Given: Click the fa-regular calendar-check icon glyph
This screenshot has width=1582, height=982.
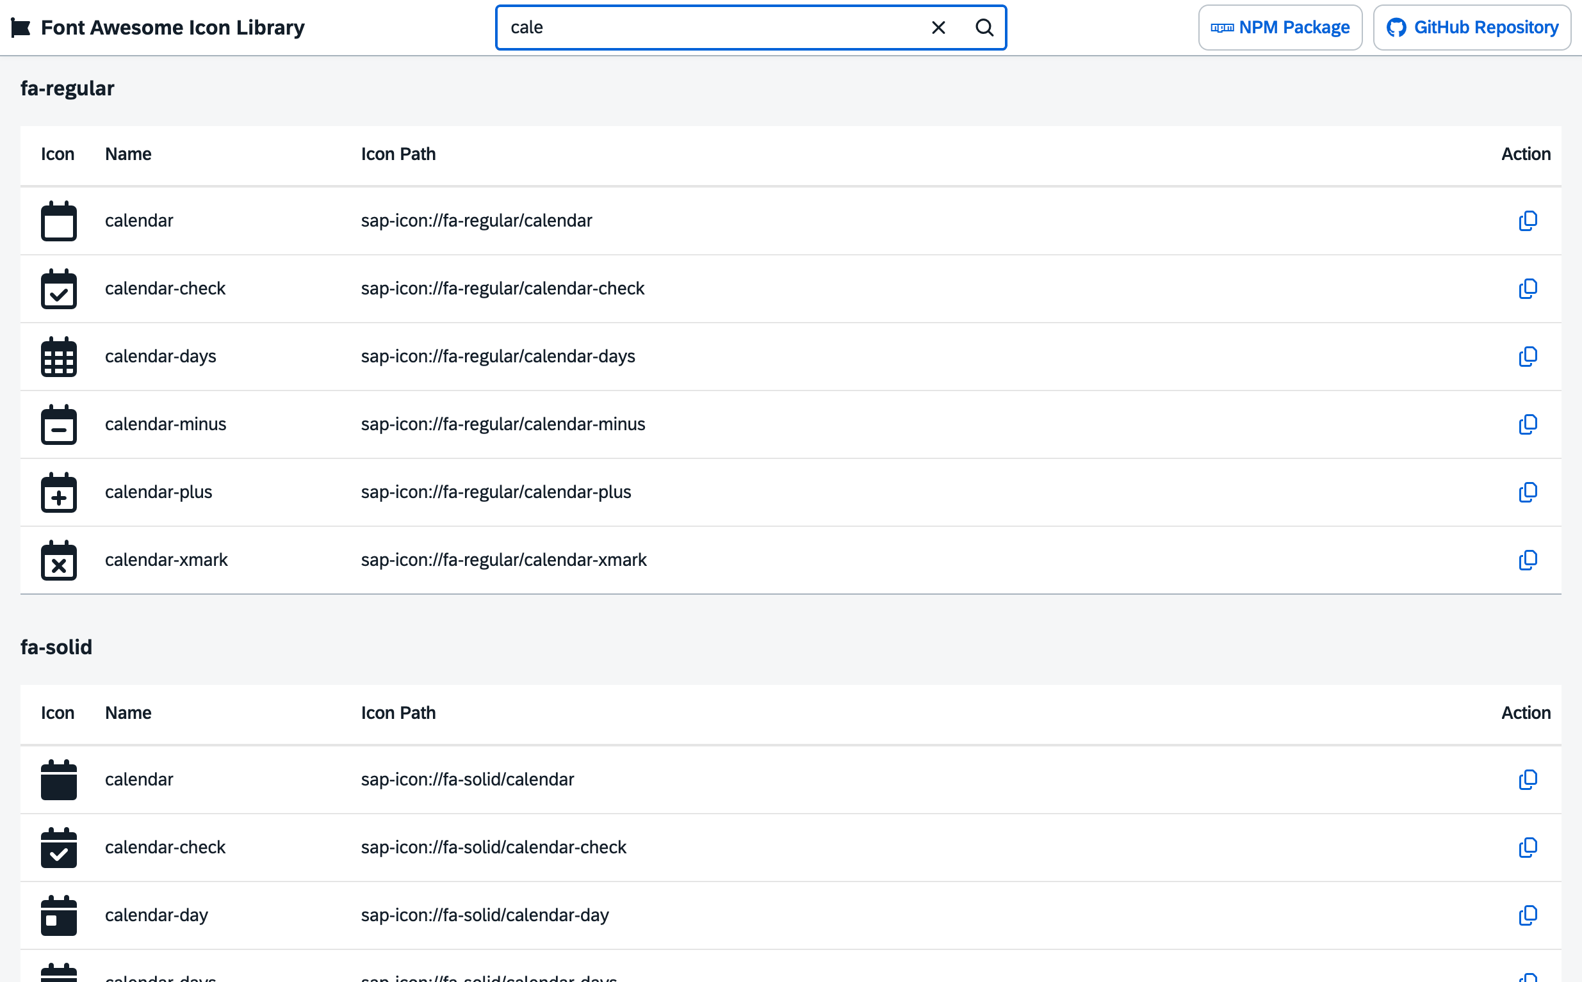Looking at the screenshot, I should click(x=58, y=288).
